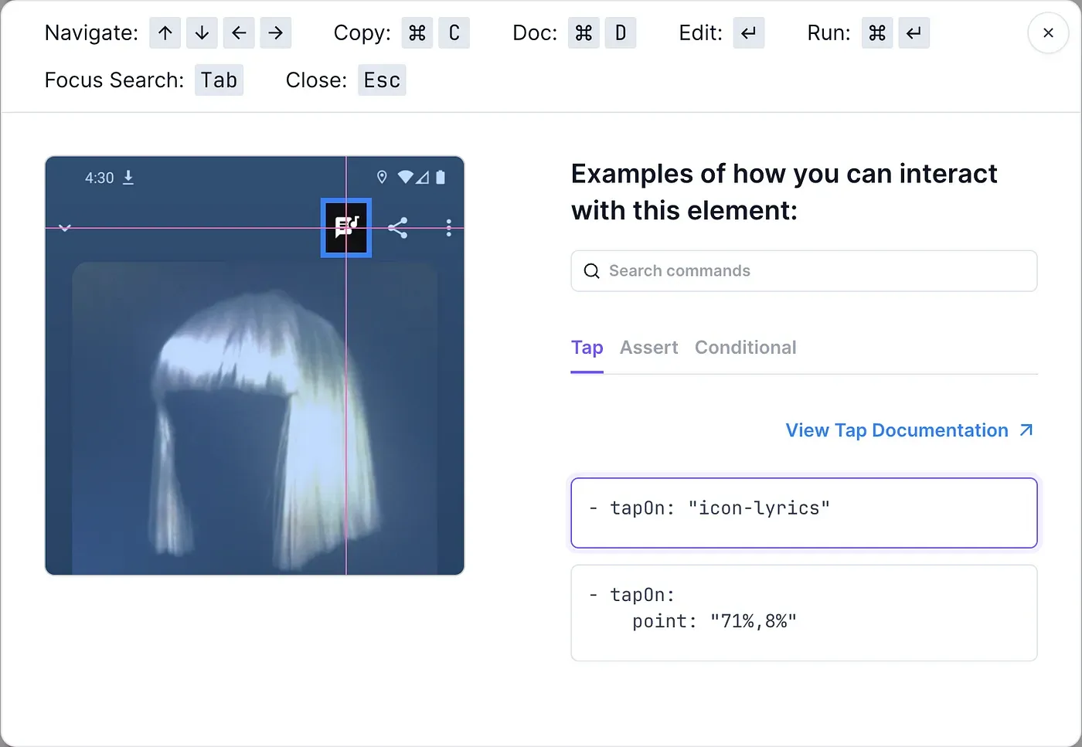Select the tapOn "icon-lyrics" command
This screenshot has height=747, width=1082.
click(x=804, y=513)
